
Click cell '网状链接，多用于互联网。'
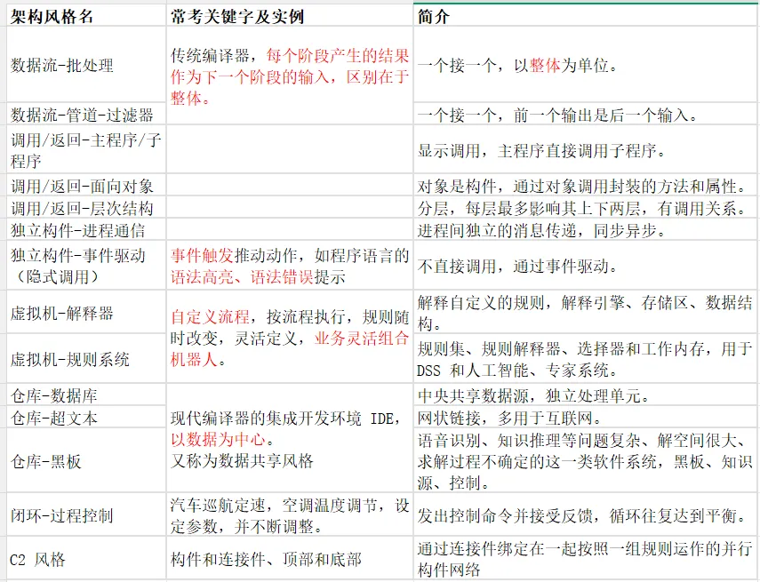[585, 417]
